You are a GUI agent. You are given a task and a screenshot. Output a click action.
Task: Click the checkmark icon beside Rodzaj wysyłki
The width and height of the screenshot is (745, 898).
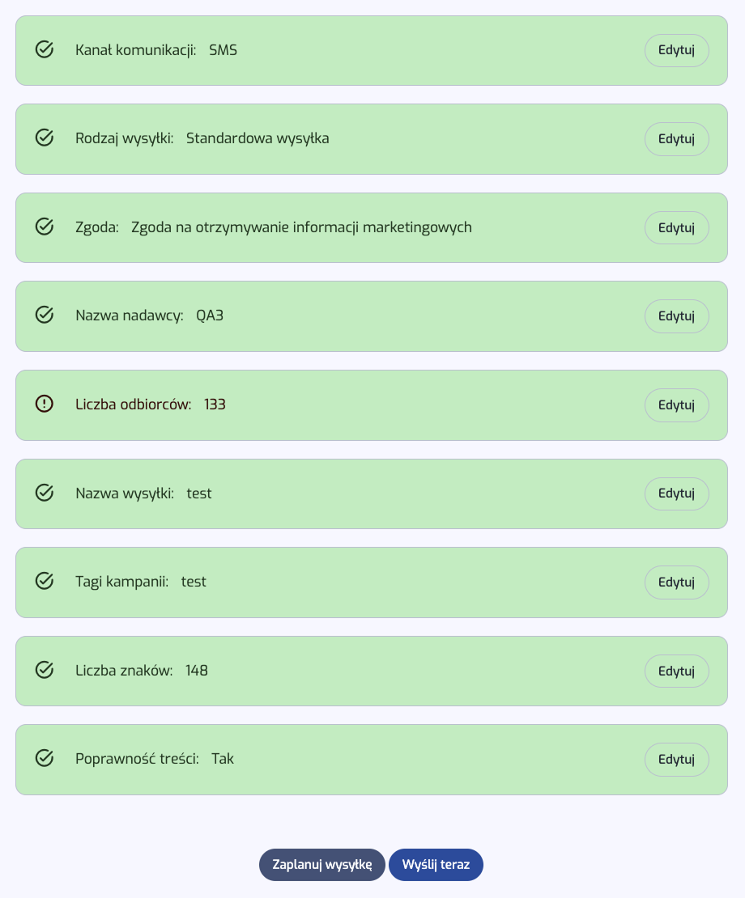tap(45, 138)
